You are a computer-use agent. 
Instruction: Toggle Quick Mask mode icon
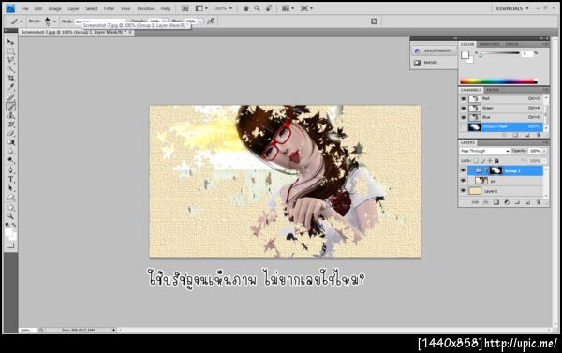(10, 245)
